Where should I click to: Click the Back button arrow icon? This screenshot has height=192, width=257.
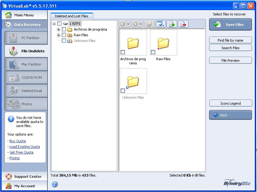pos(215,115)
